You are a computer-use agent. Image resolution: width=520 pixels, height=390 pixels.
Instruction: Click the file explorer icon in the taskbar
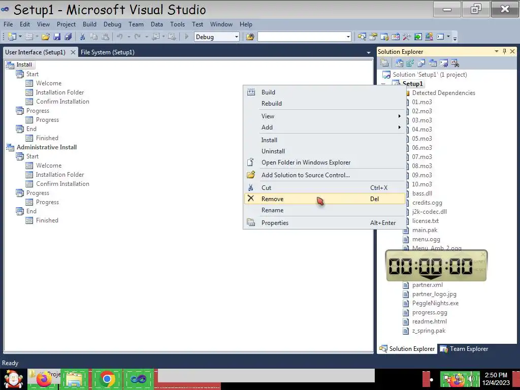click(74, 379)
